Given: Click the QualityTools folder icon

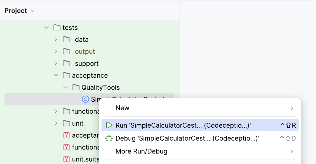Looking at the screenshot, I should (x=76, y=87).
